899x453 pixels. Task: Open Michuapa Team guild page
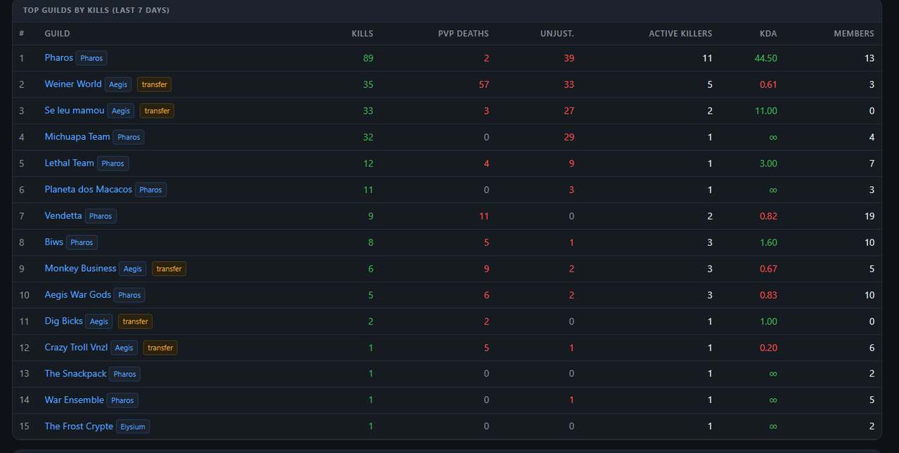pyautogui.click(x=77, y=136)
